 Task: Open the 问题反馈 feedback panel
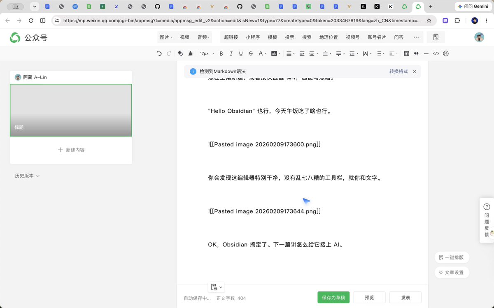pos(487,220)
